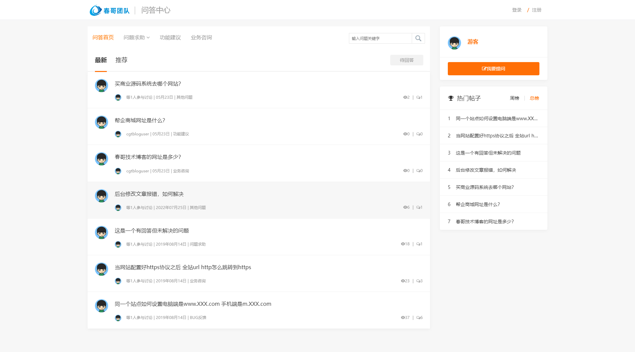Click the 待回答 filter button
Viewport: 635px width, 352px height.
(x=407, y=60)
